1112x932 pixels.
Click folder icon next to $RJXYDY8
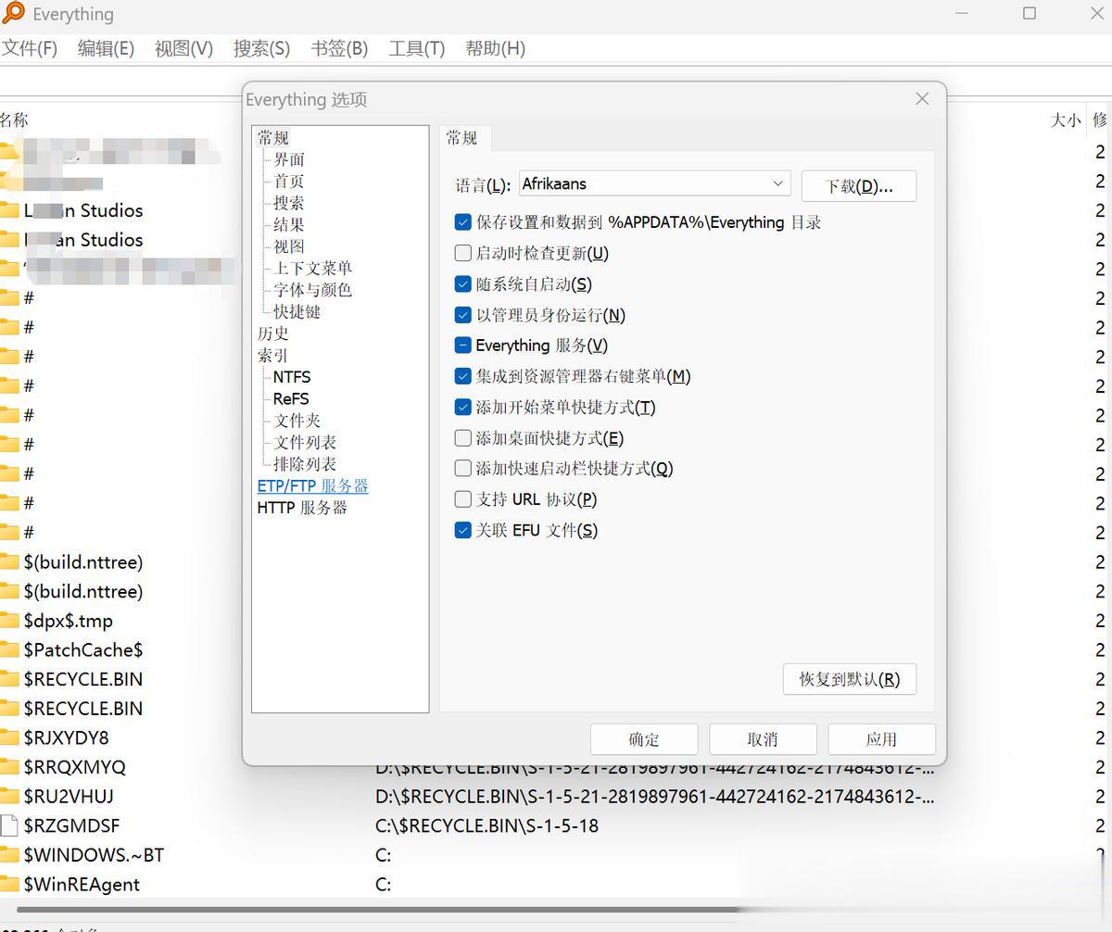click(8, 738)
